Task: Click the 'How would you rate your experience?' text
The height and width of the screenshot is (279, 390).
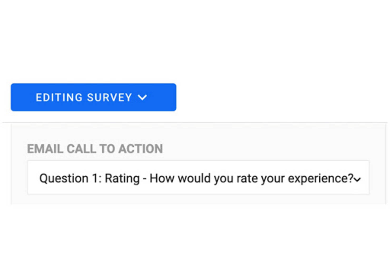Action: (251, 179)
